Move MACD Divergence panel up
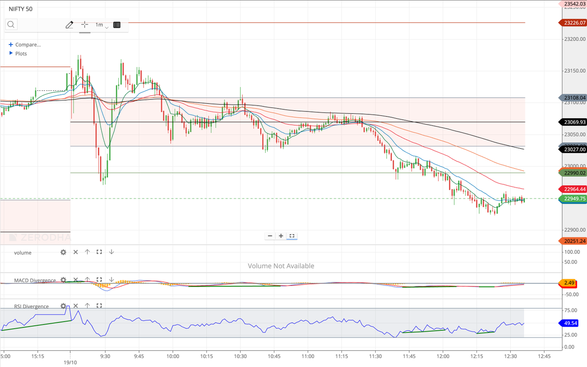Viewport: 587px width, 367px height. (x=87, y=280)
